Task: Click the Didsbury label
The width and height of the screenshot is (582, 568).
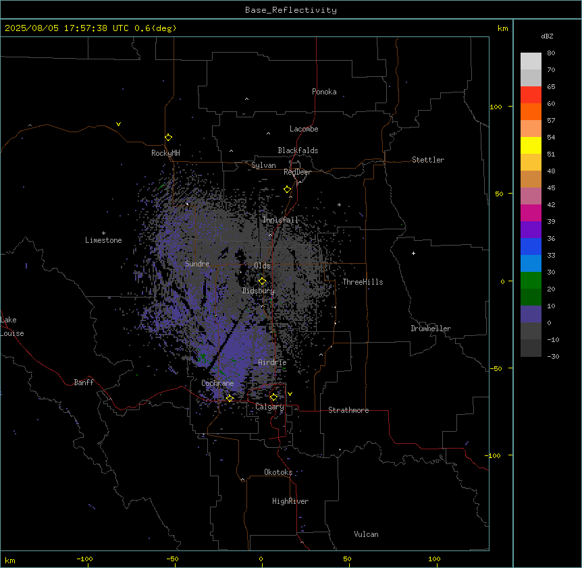Action: click(x=259, y=291)
